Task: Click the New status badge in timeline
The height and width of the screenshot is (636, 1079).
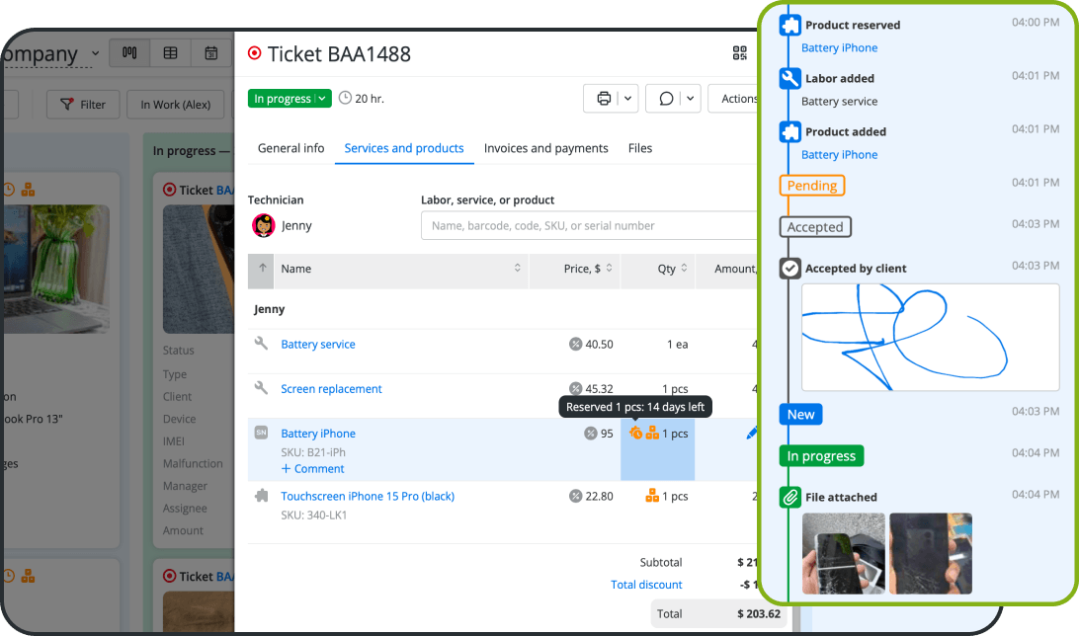Action: click(x=800, y=415)
